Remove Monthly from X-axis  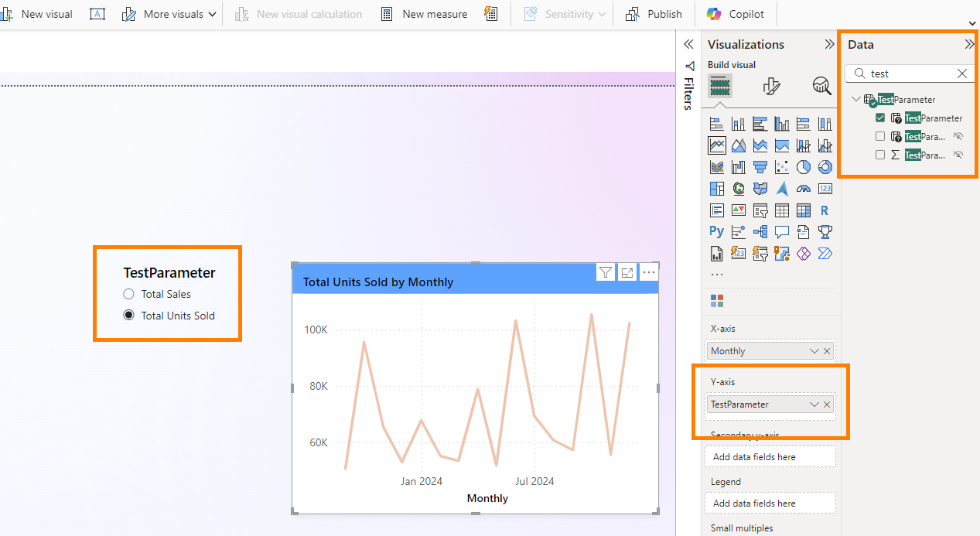(827, 351)
